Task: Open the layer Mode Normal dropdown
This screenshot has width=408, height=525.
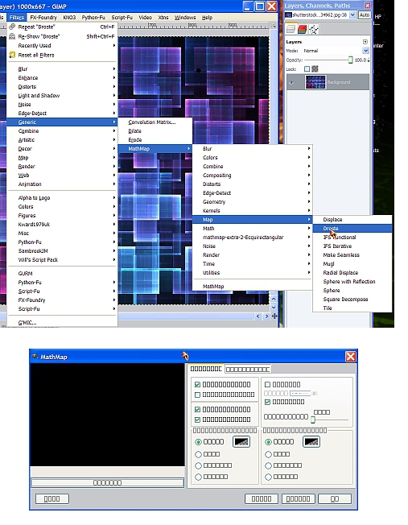Action: pos(336,51)
